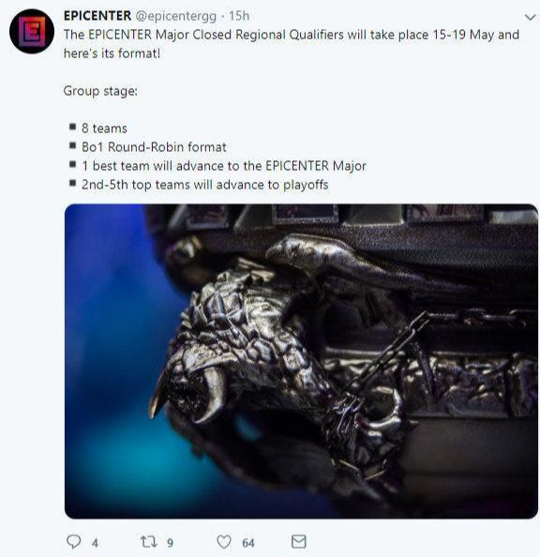Click the retweet count 9
The height and width of the screenshot is (557, 540).
point(171,543)
